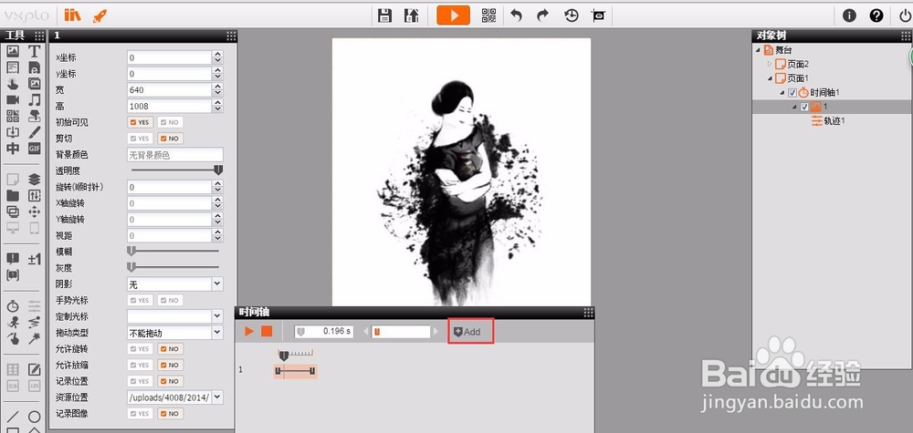Select the circle shape tool
913x433 pixels.
35,417
